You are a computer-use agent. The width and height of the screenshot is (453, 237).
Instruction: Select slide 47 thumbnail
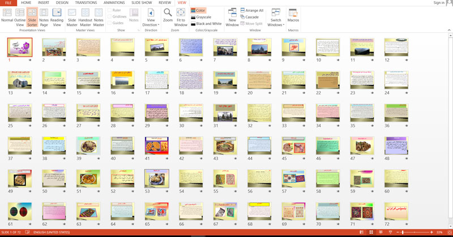tap(362, 145)
